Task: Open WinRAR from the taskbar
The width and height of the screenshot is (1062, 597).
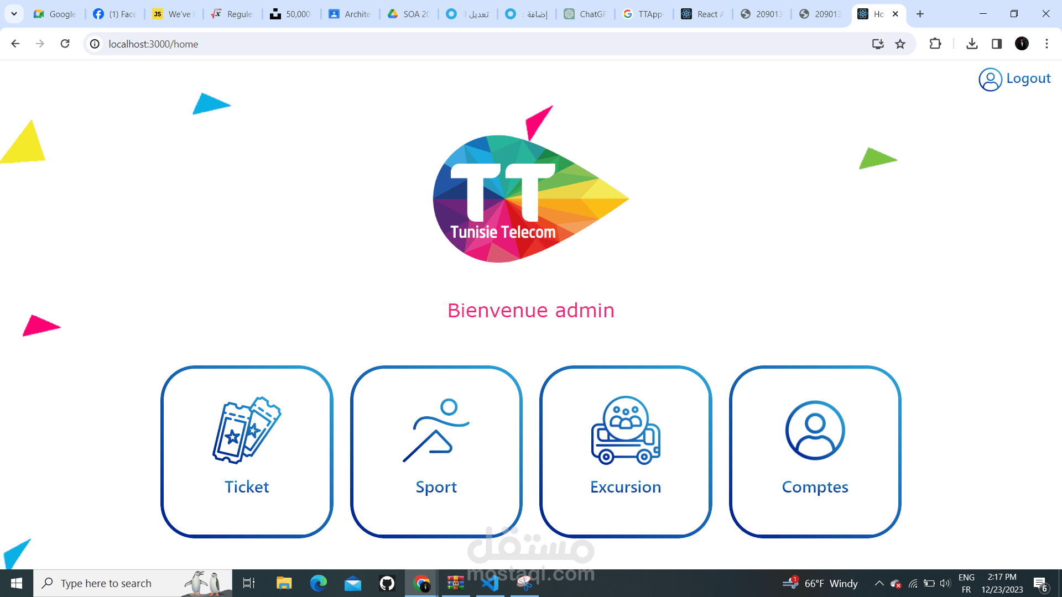Action: 456,583
